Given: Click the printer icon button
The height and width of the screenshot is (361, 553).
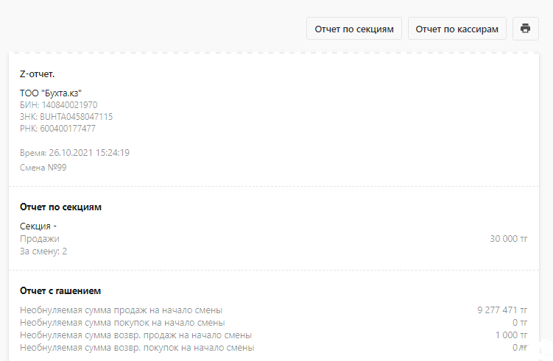Looking at the screenshot, I should 525,29.
